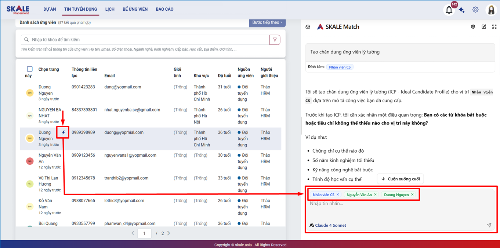Open the user profile avatar
500x248 pixels.
(x=491, y=10)
